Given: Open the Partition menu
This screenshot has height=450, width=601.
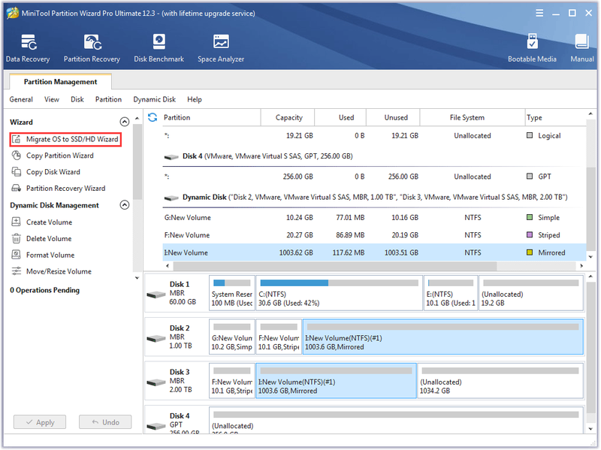Looking at the screenshot, I should point(108,99).
